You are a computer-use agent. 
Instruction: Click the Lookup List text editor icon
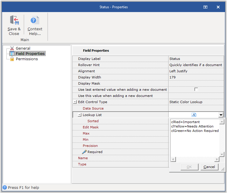click(194, 115)
